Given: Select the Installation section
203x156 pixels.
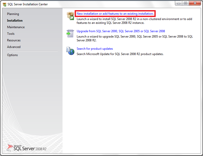Looking at the screenshot, I should 15,21.
